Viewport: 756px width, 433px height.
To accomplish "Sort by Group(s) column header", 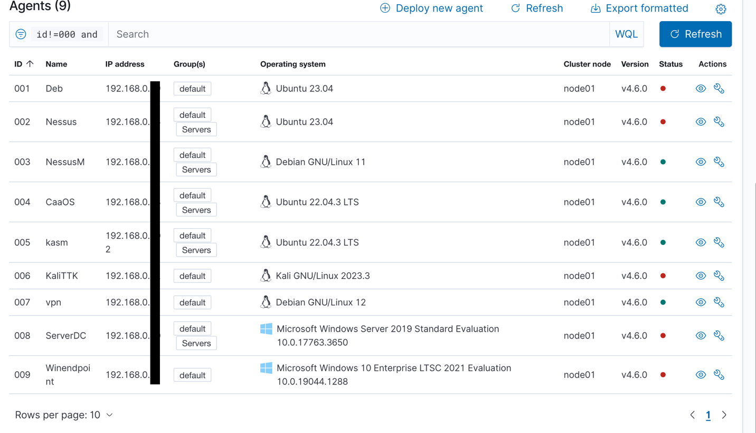I will tap(190, 64).
